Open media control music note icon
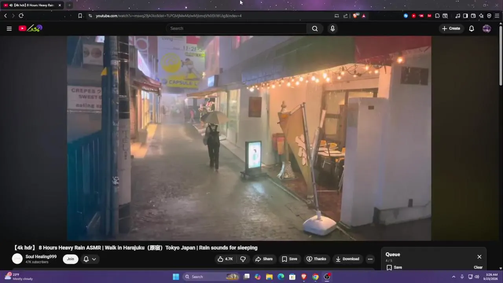 click(457, 16)
